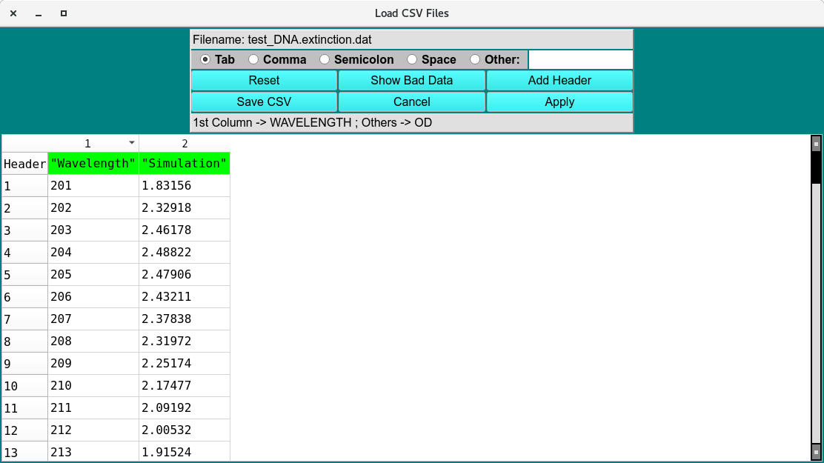Click the "Wavelength" header cell

(93, 164)
